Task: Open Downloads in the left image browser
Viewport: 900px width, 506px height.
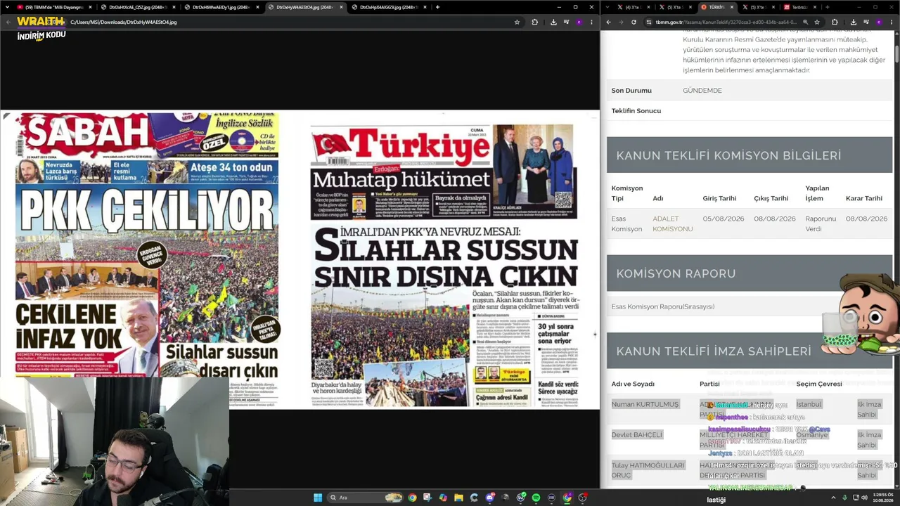Action: click(553, 22)
